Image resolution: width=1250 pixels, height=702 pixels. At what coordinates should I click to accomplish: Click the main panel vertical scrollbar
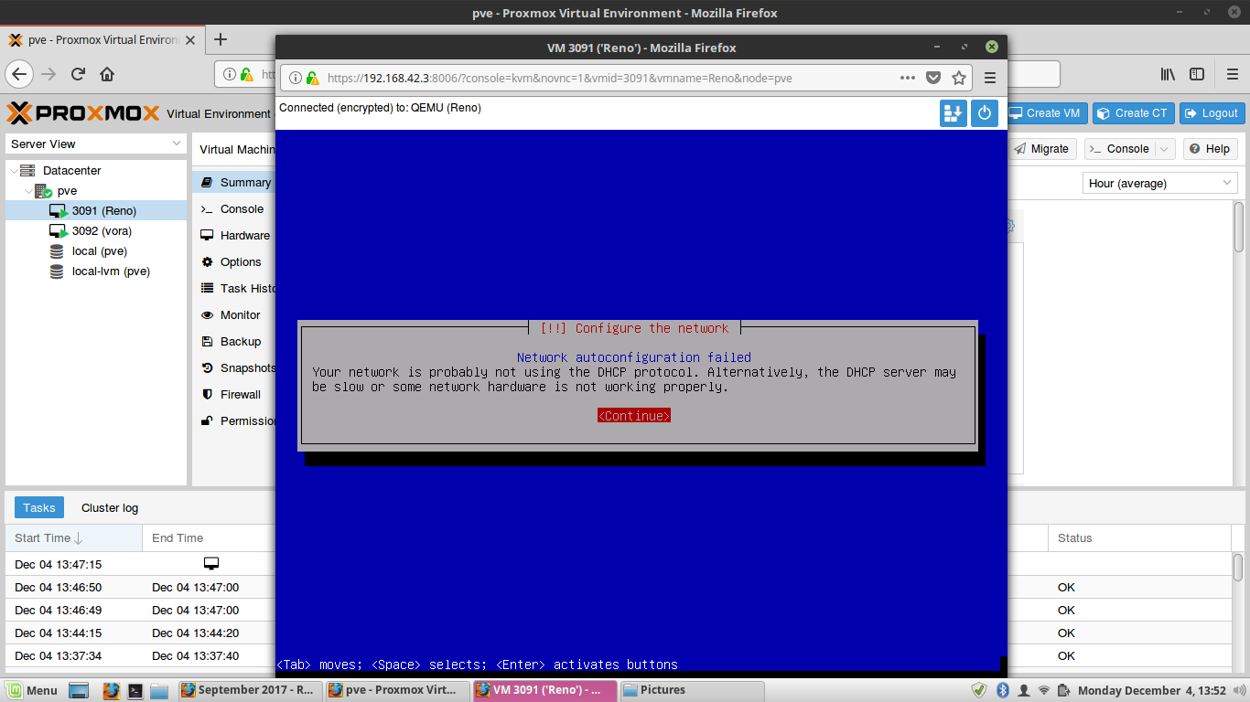coord(1239,227)
